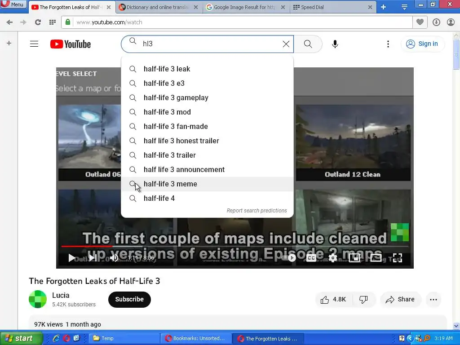
Task: Select suggestion half-life 4
Action: click(x=207, y=198)
